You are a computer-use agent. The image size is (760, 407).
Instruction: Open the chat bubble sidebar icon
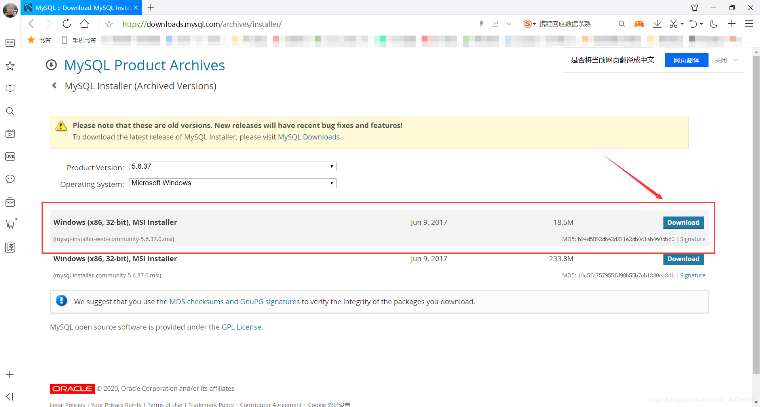tap(10, 179)
